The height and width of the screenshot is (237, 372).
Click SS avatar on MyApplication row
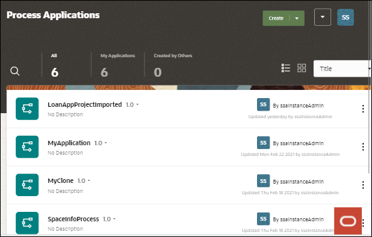coord(263,143)
